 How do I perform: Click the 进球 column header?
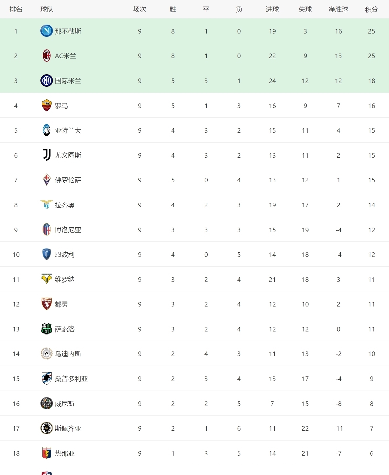(272, 9)
